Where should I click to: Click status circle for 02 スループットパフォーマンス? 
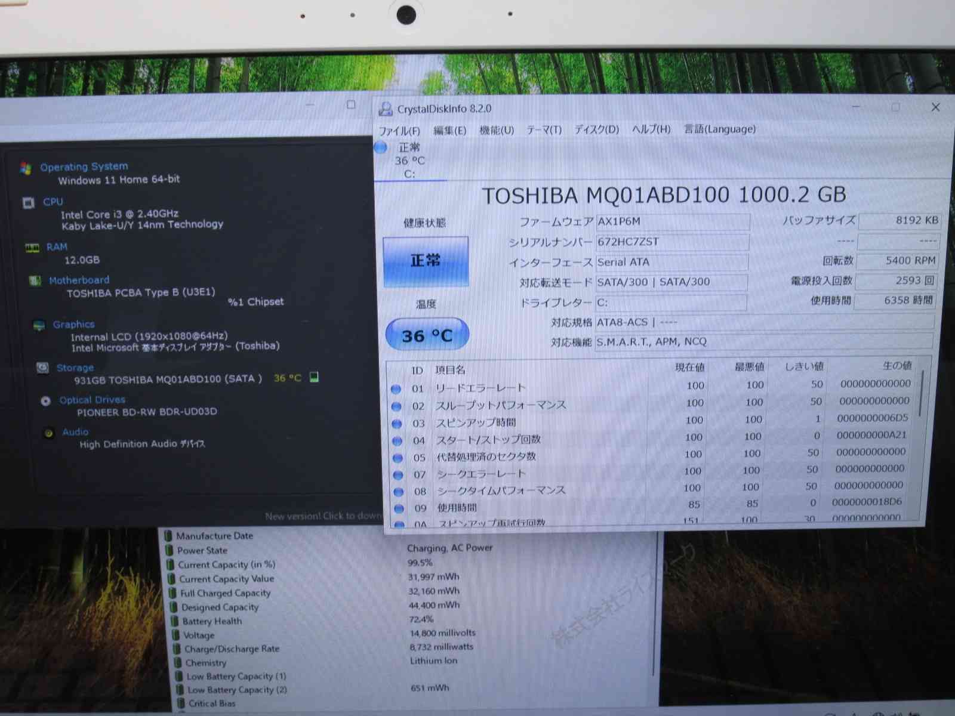point(396,406)
